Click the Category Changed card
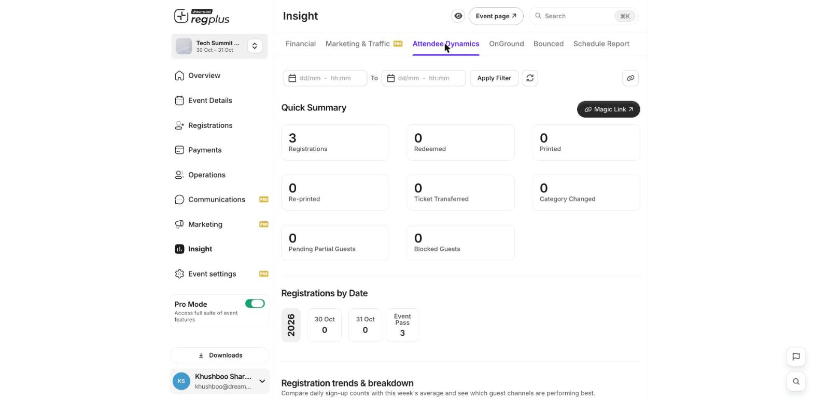813x400 pixels. tap(586, 193)
